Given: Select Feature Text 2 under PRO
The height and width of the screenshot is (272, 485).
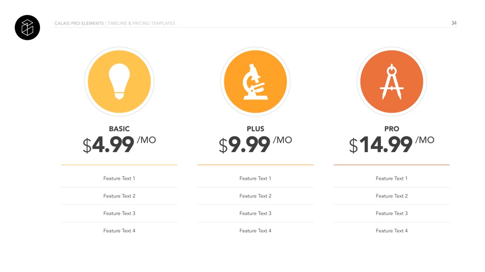Looking at the screenshot, I should click(392, 196).
